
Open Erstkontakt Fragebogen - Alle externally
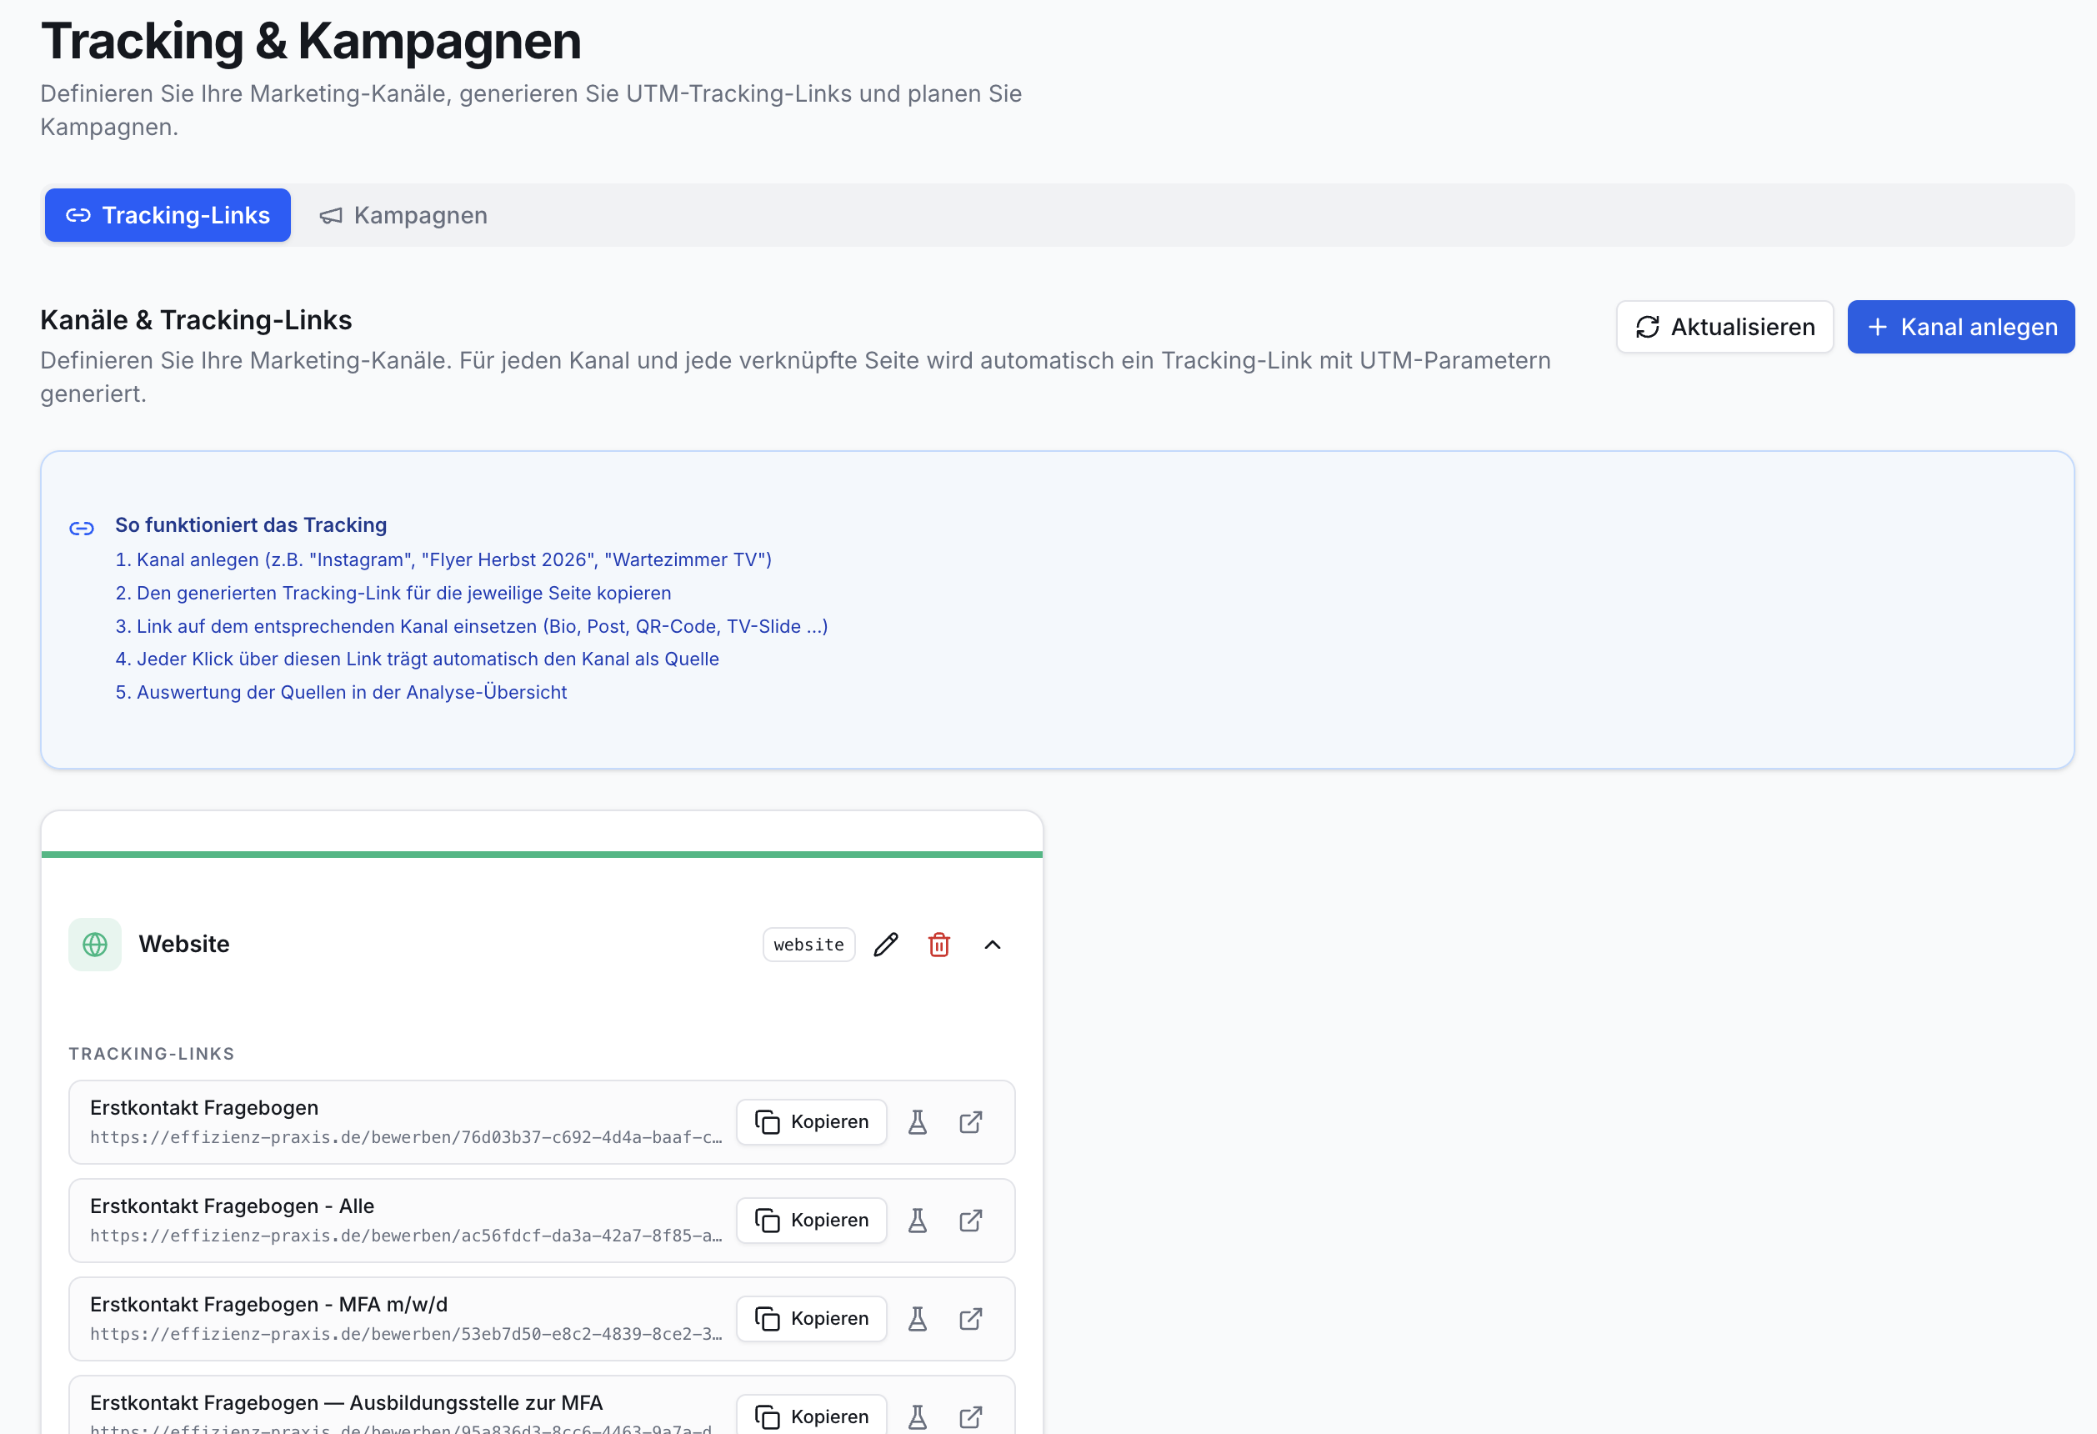(971, 1220)
